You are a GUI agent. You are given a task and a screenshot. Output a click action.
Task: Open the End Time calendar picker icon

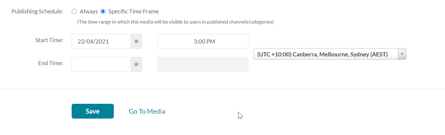click(x=136, y=64)
